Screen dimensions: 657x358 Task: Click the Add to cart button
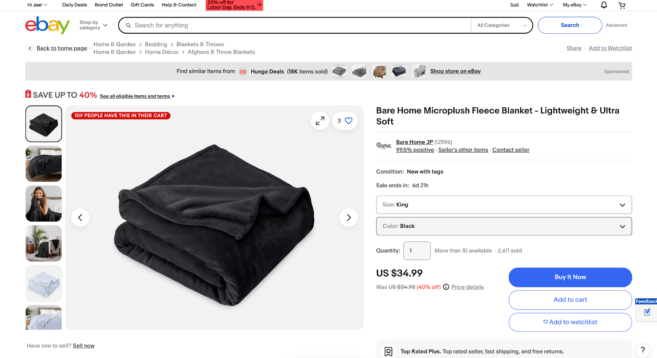click(570, 300)
